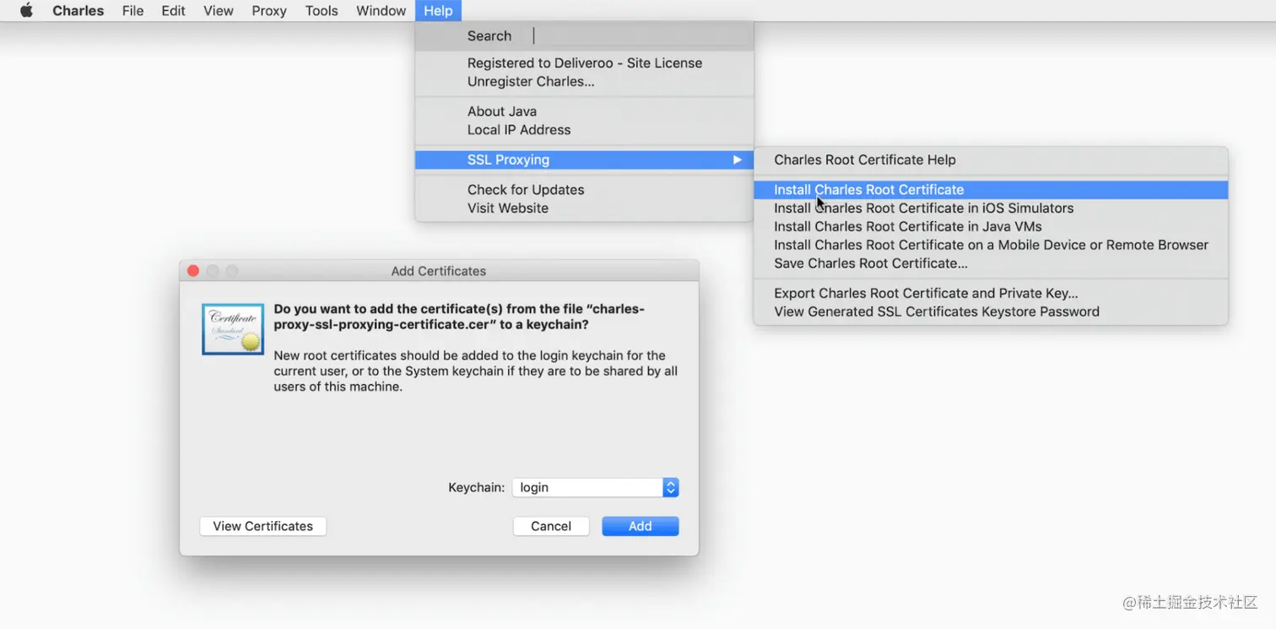This screenshot has height=629, width=1276.
Task: Click the certificate icon in Add Certificates dialog
Action: 233,329
